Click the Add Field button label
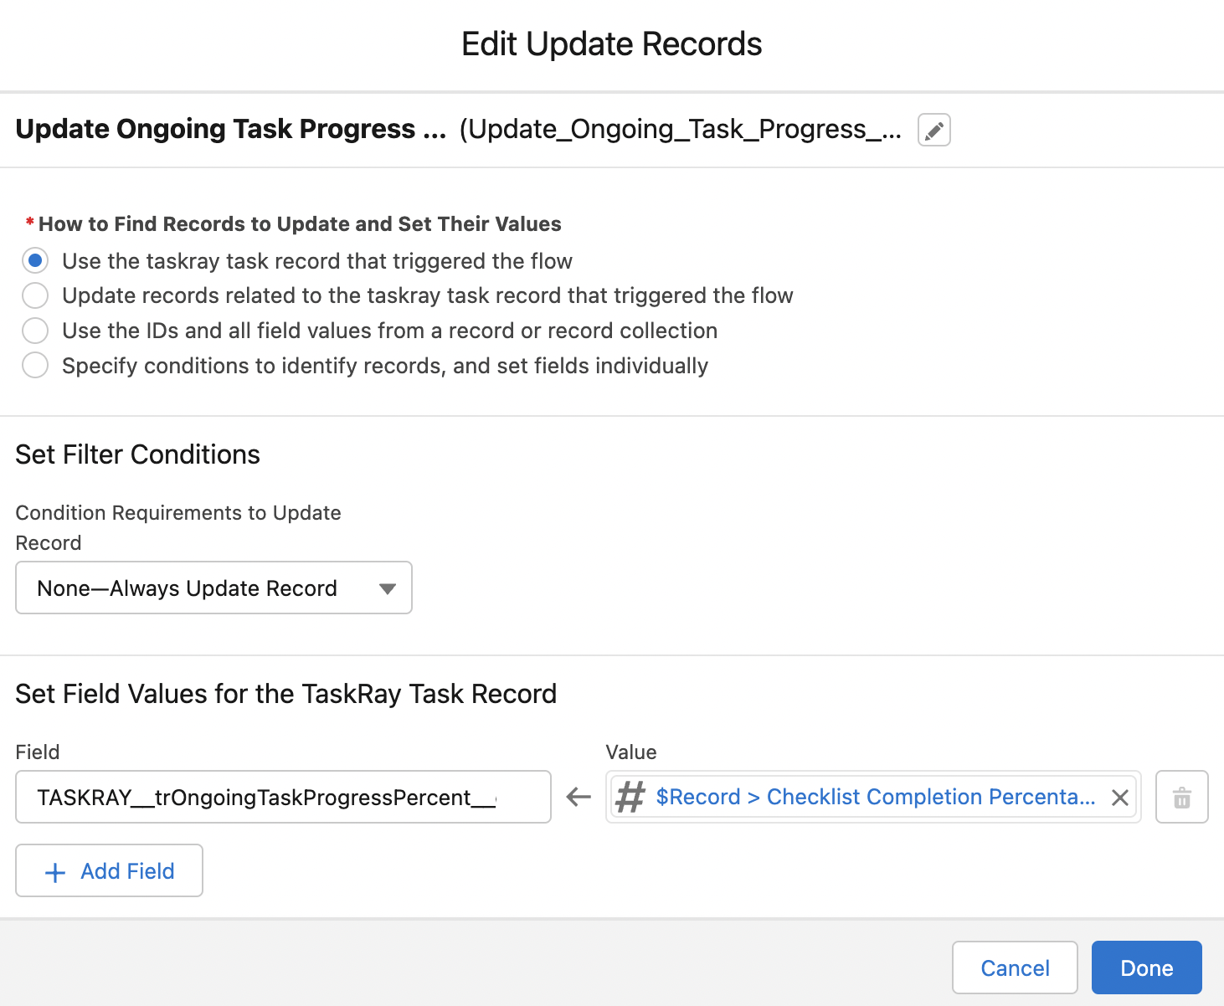 [x=127, y=871]
